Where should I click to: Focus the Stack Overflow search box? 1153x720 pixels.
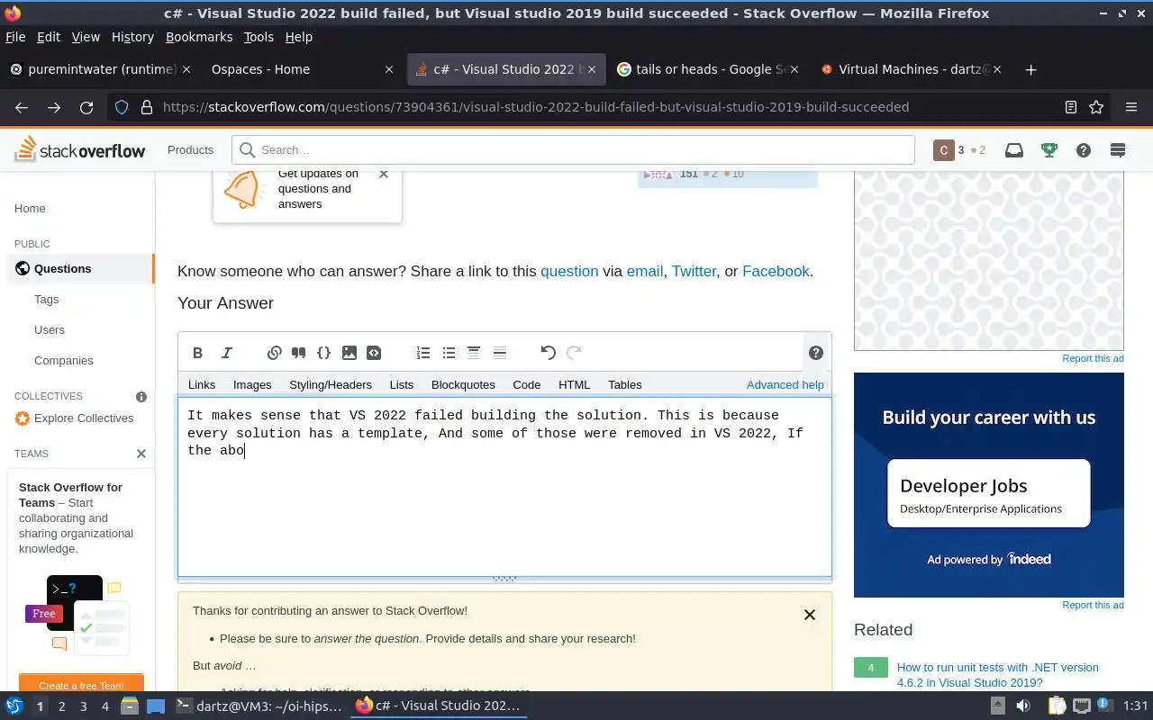(x=573, y=150)
